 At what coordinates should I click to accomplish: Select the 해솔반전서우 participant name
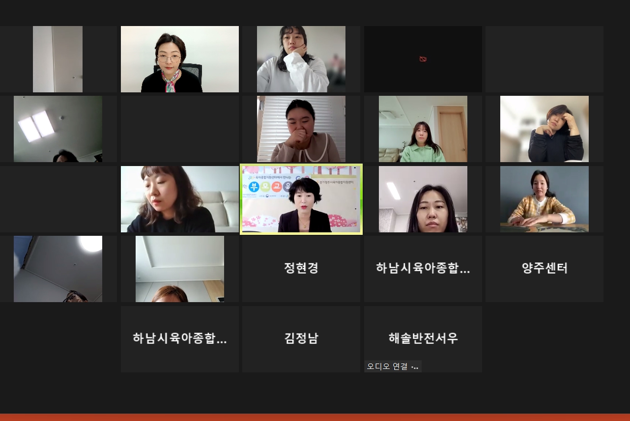click(x=423, y=338)
